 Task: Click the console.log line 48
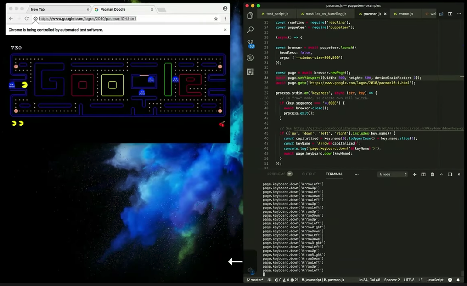click(x=332, y=148)
